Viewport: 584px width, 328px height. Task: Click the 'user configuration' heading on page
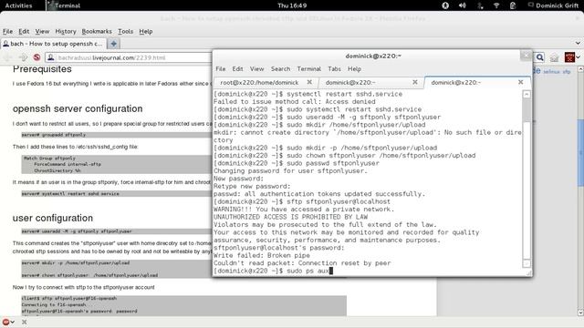[x=53, y=218]
